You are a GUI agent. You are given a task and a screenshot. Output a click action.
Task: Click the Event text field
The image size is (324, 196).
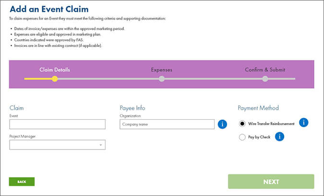[57, 125]
